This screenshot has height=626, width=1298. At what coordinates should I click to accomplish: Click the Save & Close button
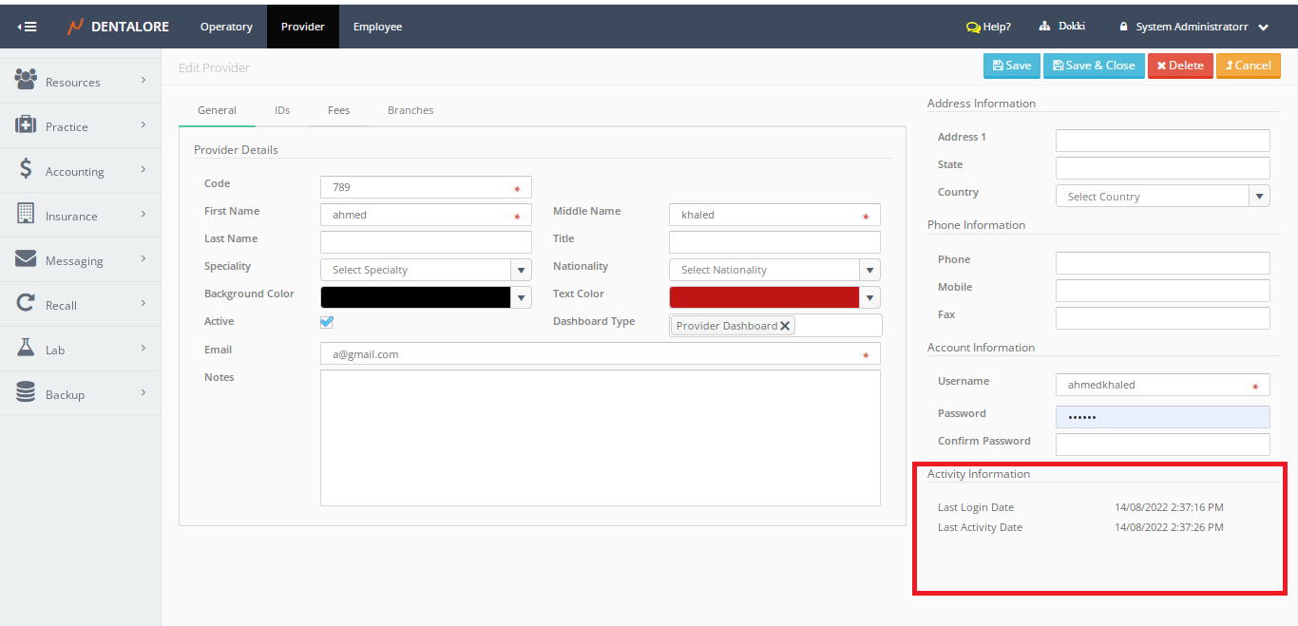tap(1094, 66)
